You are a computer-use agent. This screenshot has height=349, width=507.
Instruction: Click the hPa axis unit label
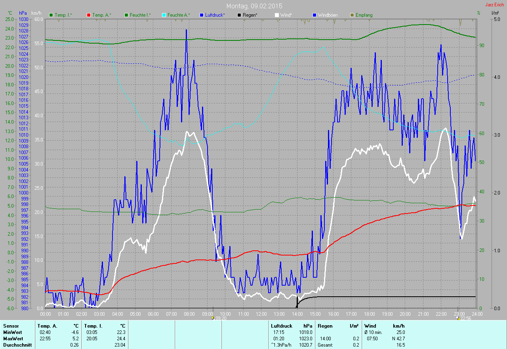point(23,13)
